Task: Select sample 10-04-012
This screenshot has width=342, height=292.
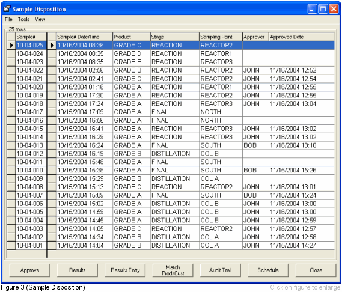Action: tap(31, 154)
